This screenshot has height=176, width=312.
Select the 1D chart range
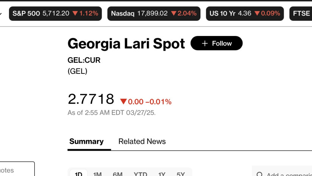[x=78, y=174]
